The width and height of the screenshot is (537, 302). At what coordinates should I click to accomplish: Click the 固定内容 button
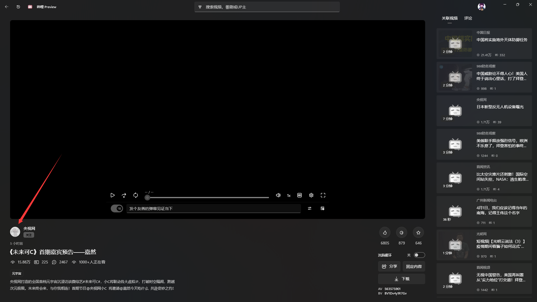[x=414, y=266]
